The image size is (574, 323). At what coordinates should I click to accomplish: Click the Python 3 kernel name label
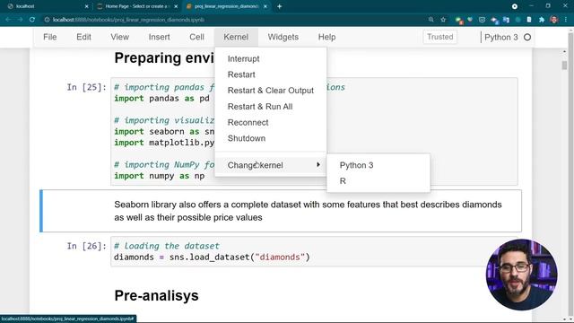tap(500, 38)
